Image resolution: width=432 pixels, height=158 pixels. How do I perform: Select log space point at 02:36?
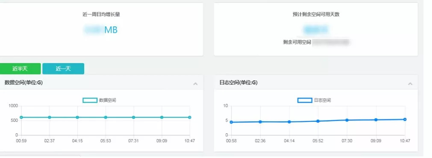tap(260, 122)
